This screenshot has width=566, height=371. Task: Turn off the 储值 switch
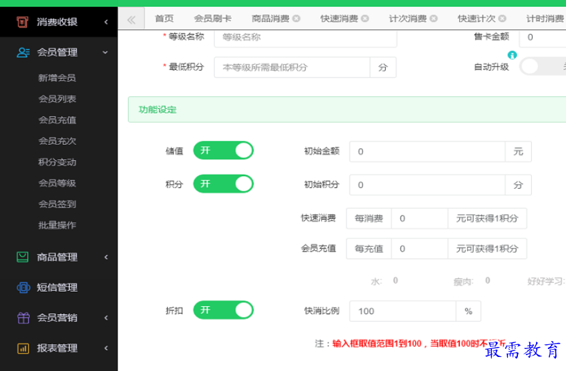tap(224, 151)
